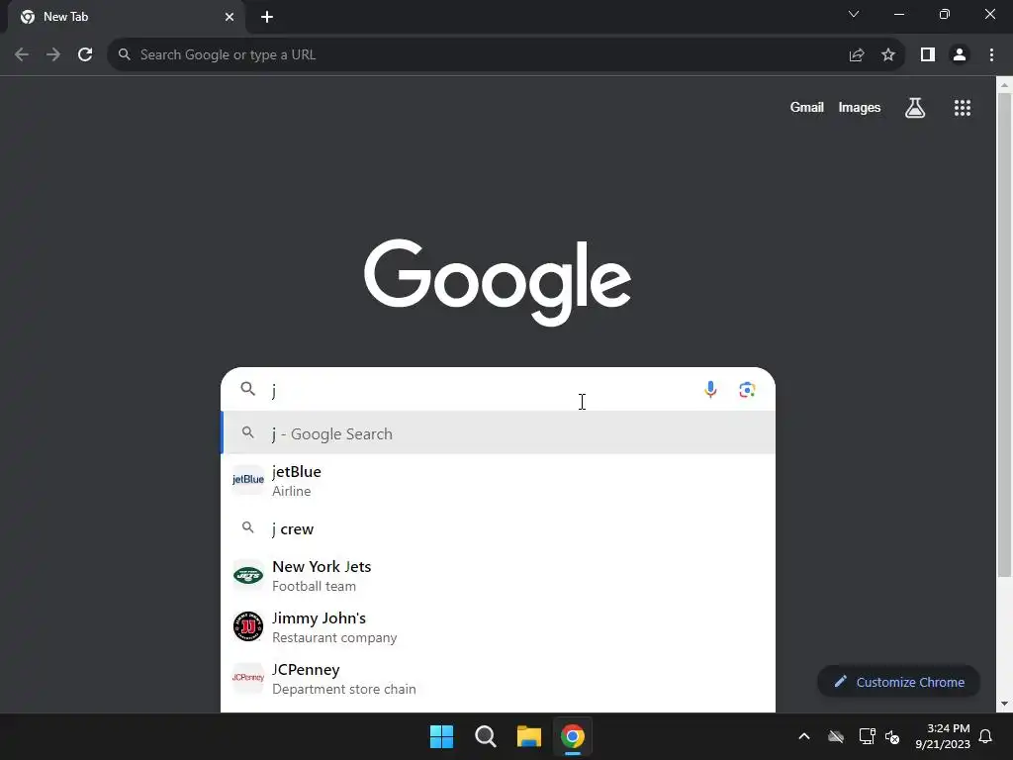Image resolution: width=1013 pixels, height=760 pixels.
Task: Start voice search with the microphone
Action: [x=710, y=390]
